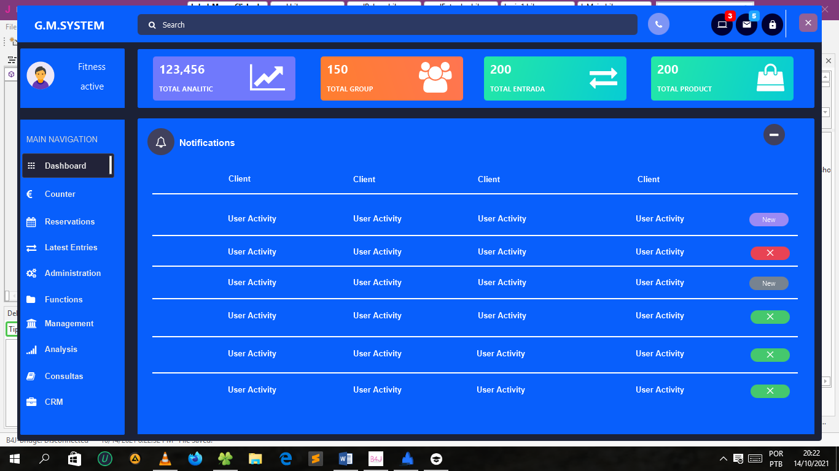Open Counter in the main navigation
Viewport: 839px width, 471px height.
click(60, 194)
